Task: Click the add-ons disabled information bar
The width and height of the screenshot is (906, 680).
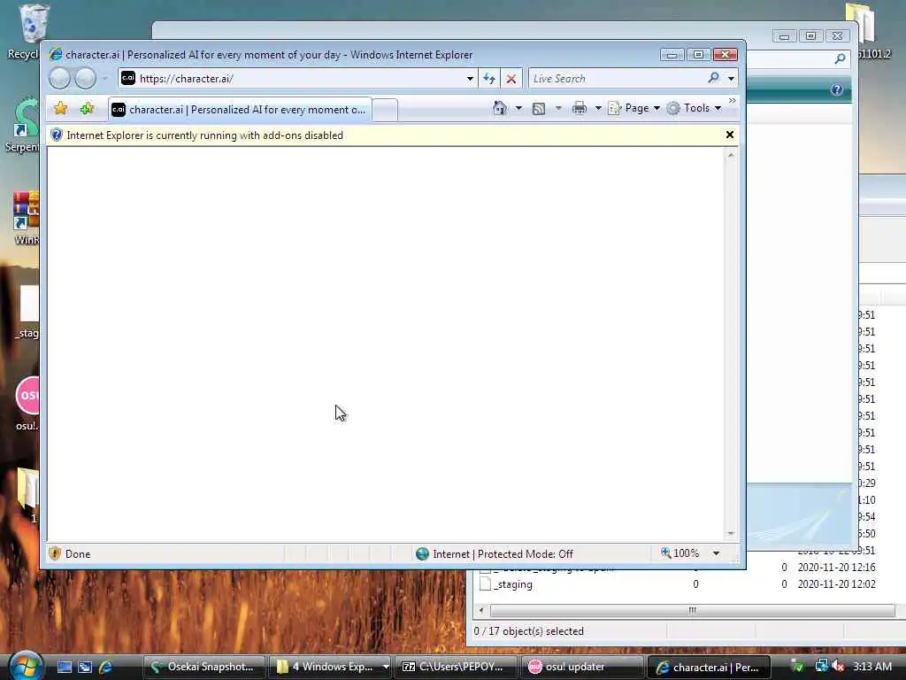Action: pos(384,135)
